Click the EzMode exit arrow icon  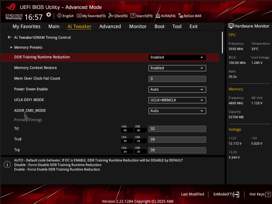tap(236, 194)
